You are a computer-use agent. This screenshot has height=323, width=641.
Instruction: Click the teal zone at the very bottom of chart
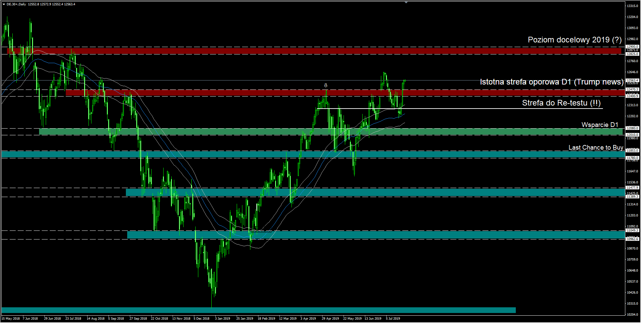pyautogui.click(x=259, y=310)
